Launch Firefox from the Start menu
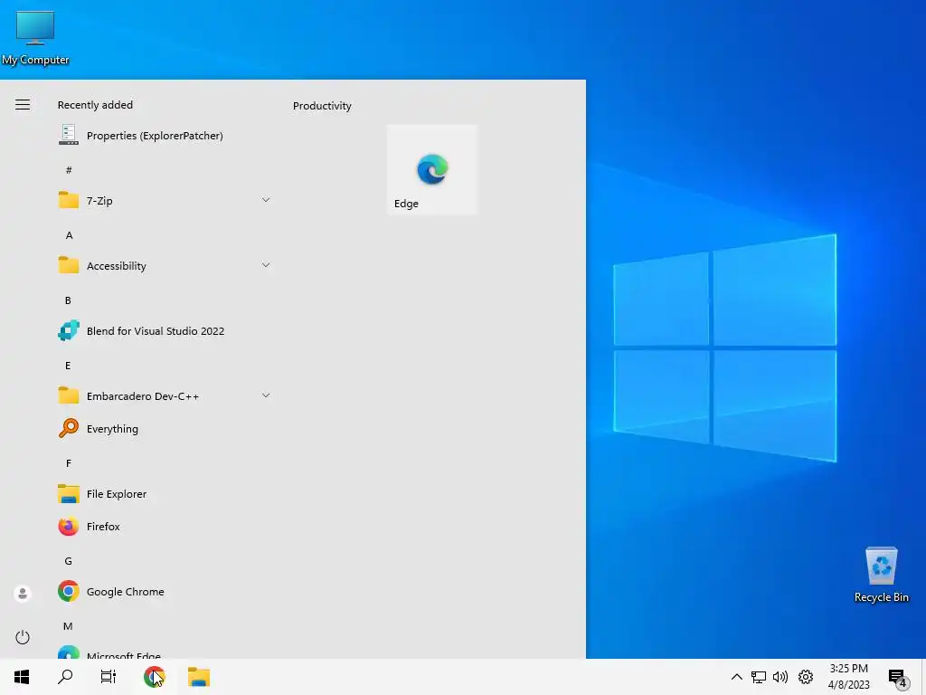 [x=165, y=526]
